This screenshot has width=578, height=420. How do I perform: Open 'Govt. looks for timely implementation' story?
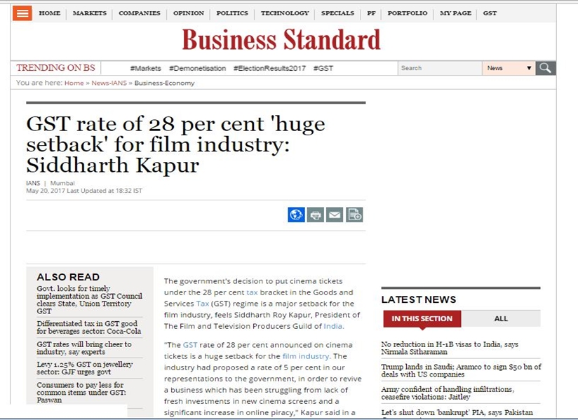[90, 300]
